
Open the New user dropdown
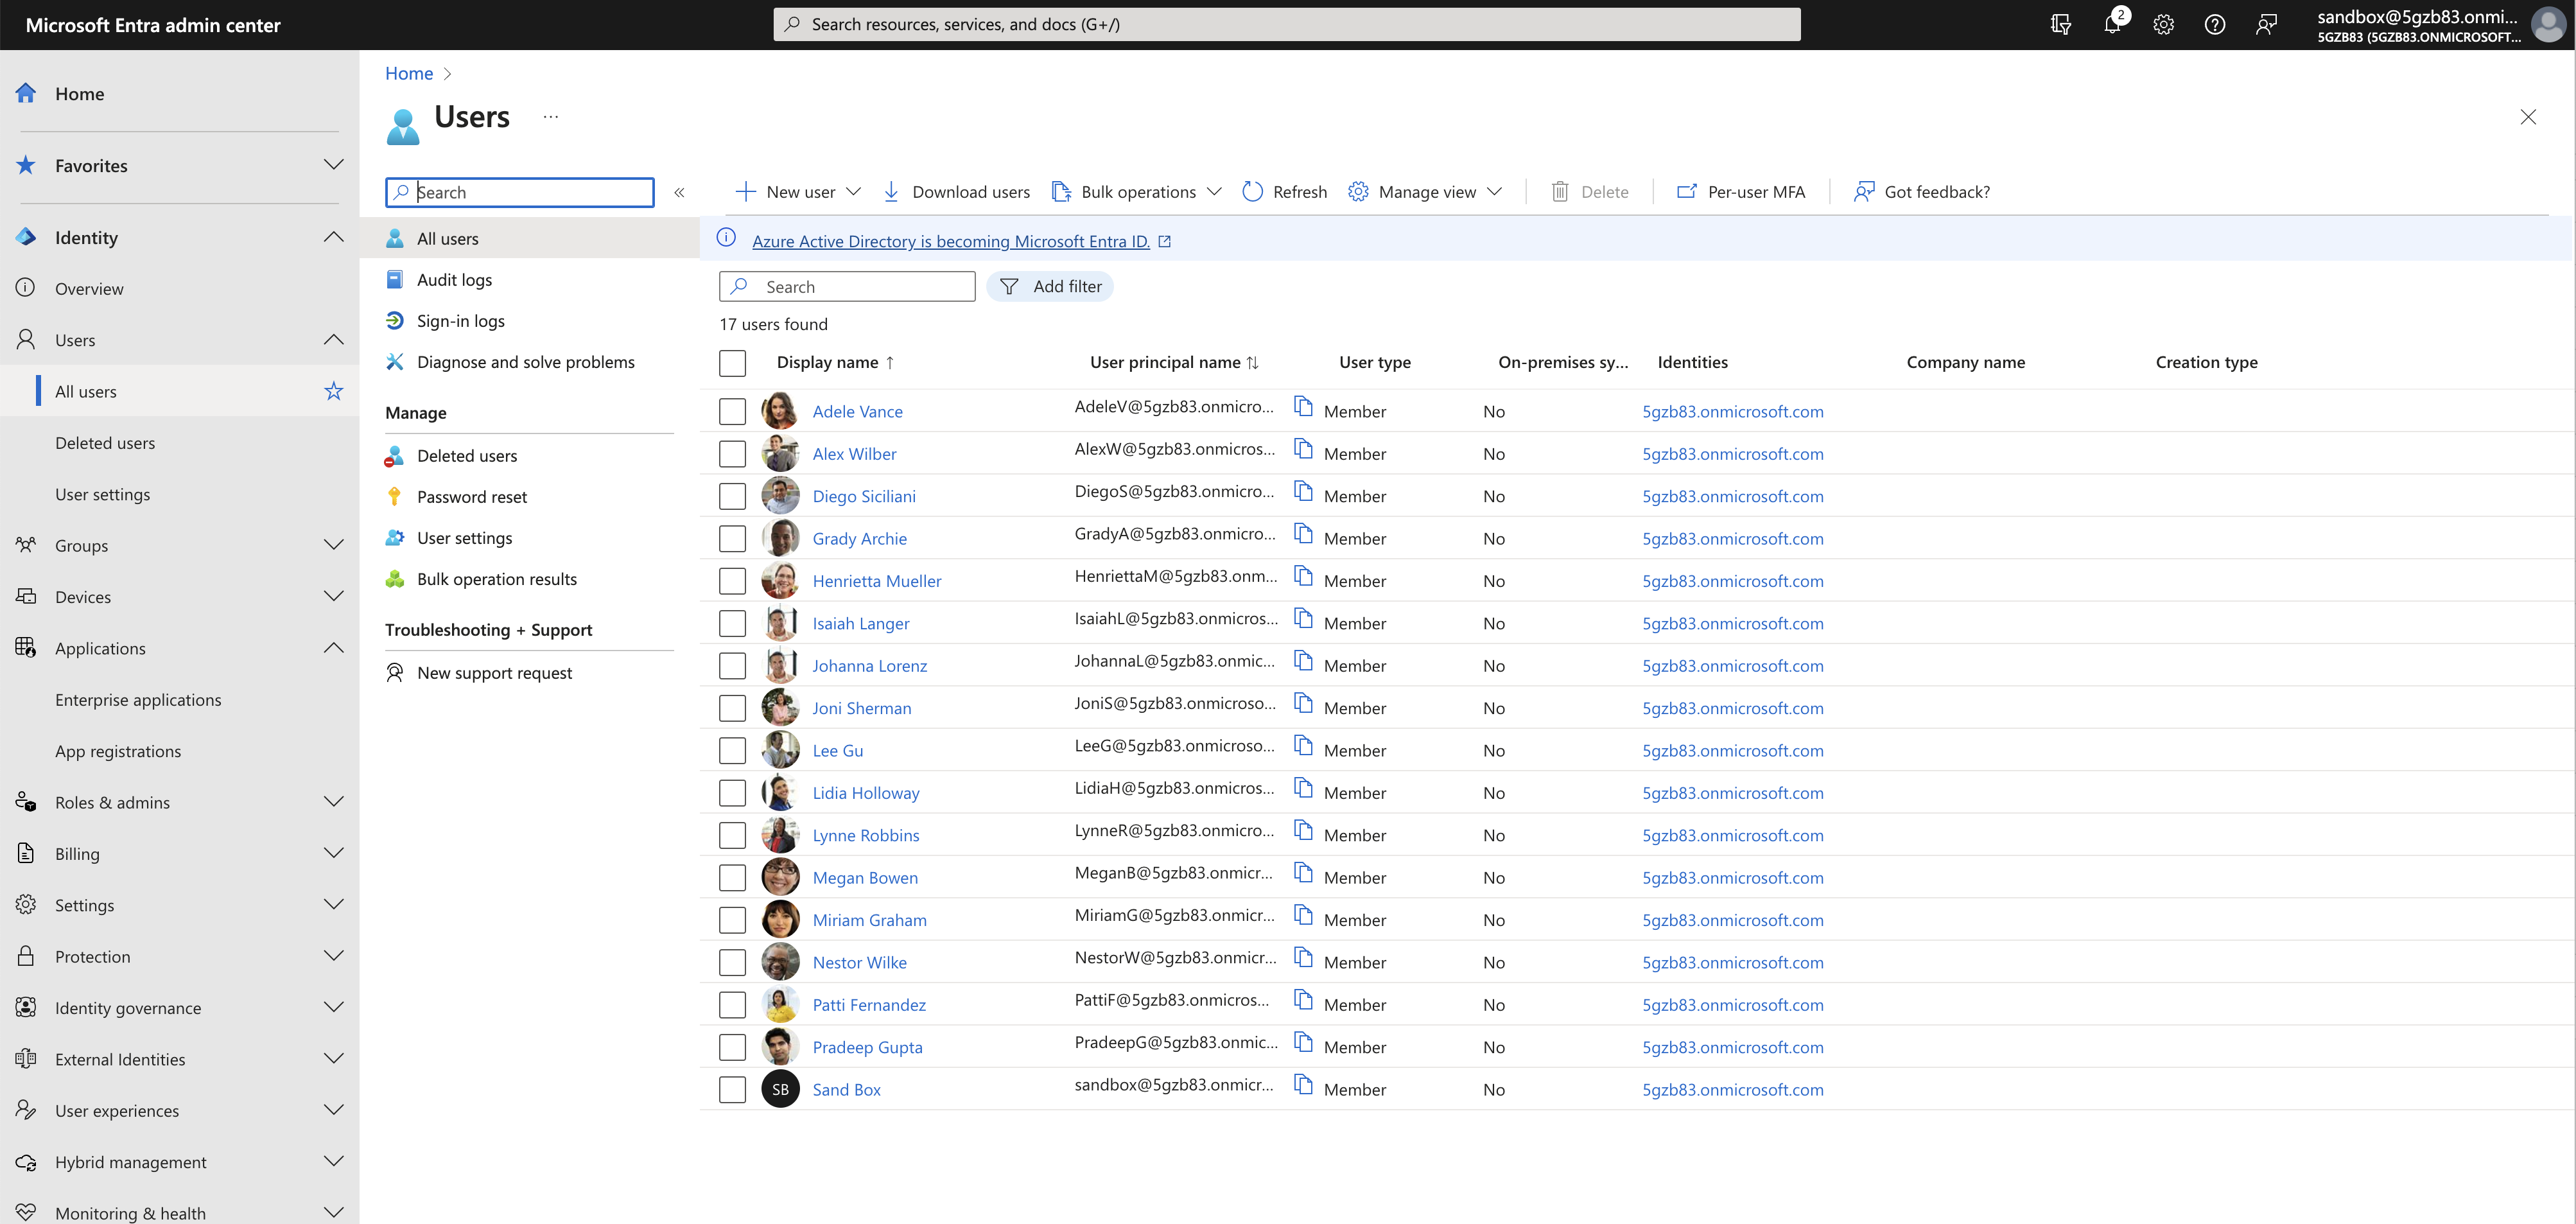[798, 192]
